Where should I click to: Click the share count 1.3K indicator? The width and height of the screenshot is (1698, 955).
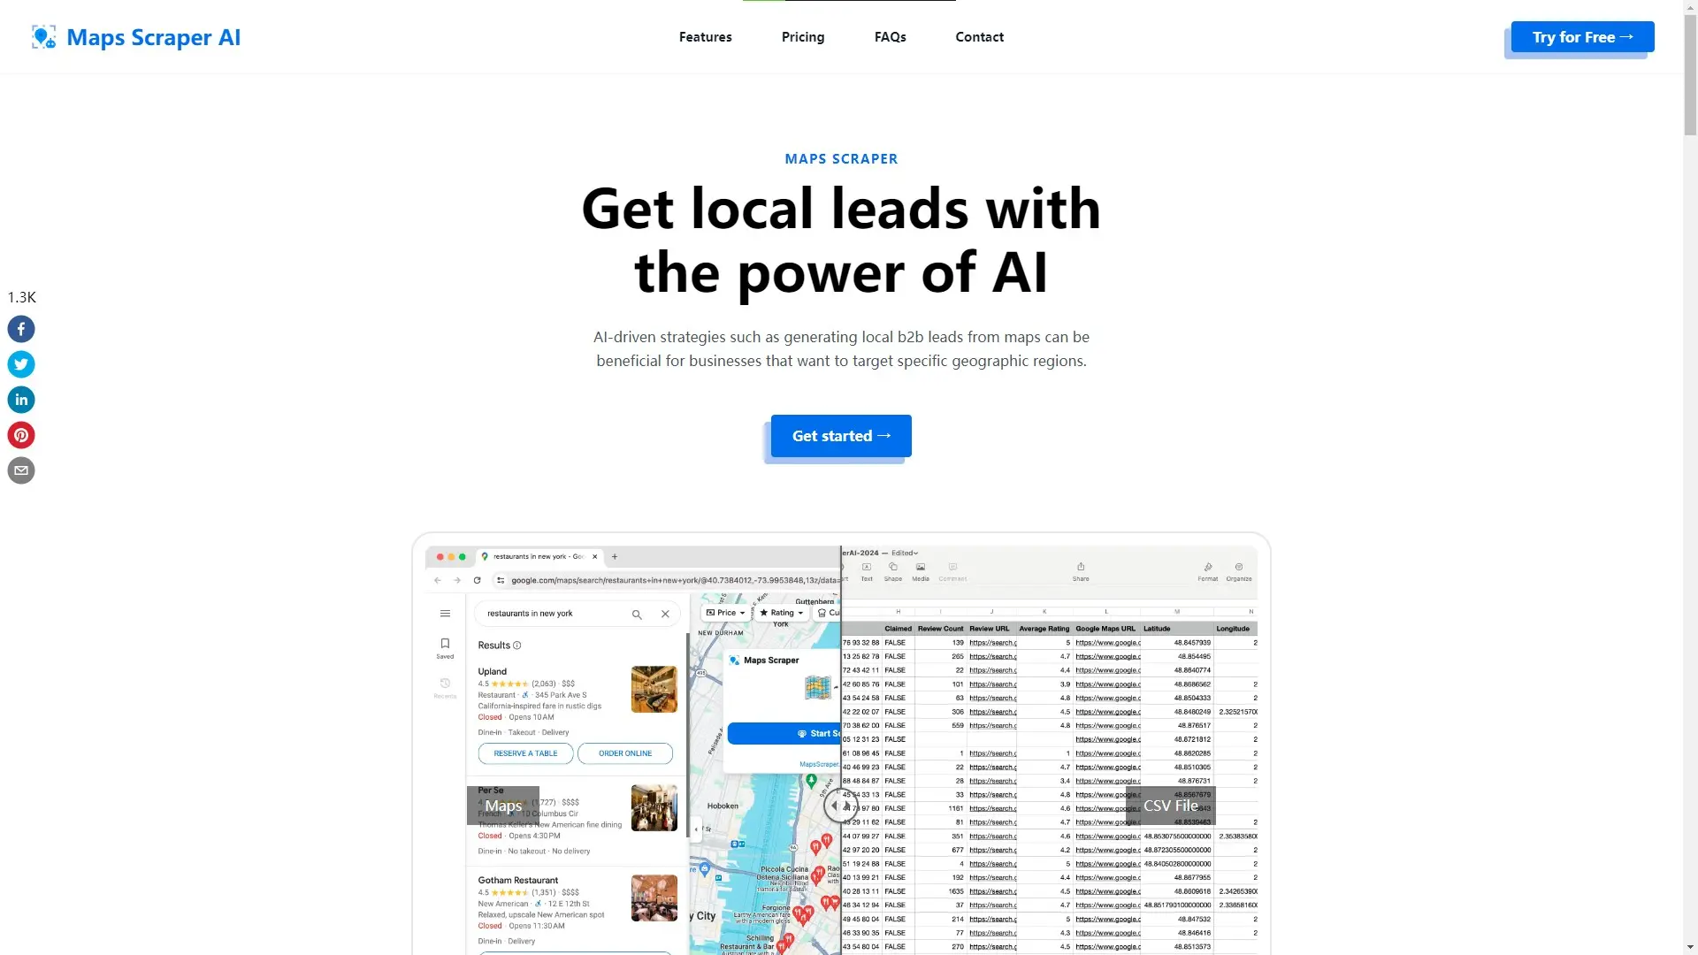coord(21,296)
